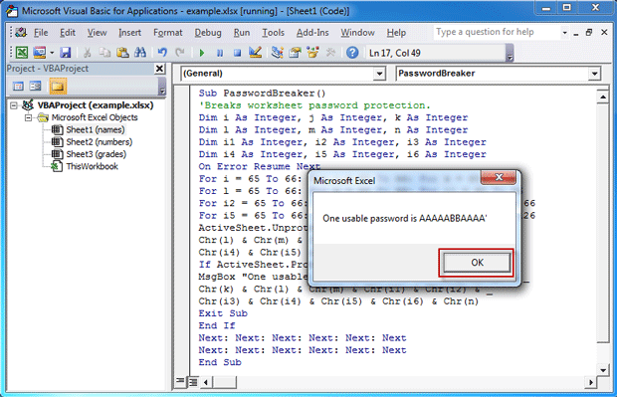617x397 pixels.
Task: Click the Redo arrow icon
Action: point(180,53)
